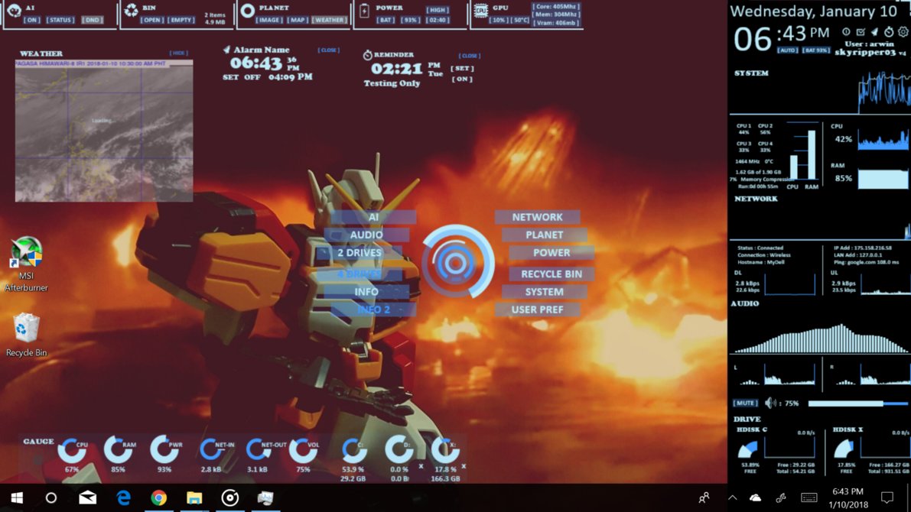Click the AI [STATUS] button

tap(61, 20)
